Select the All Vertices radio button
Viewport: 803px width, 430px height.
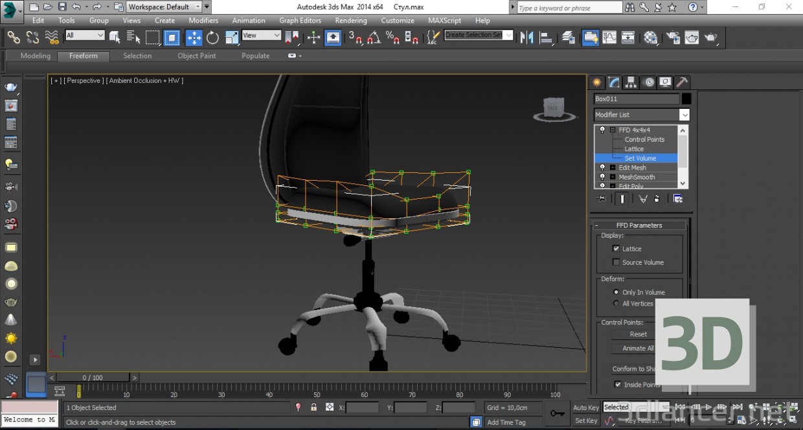(x=616, y=303)
